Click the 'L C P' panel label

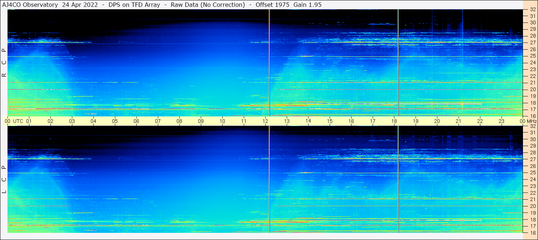point(4,180)
